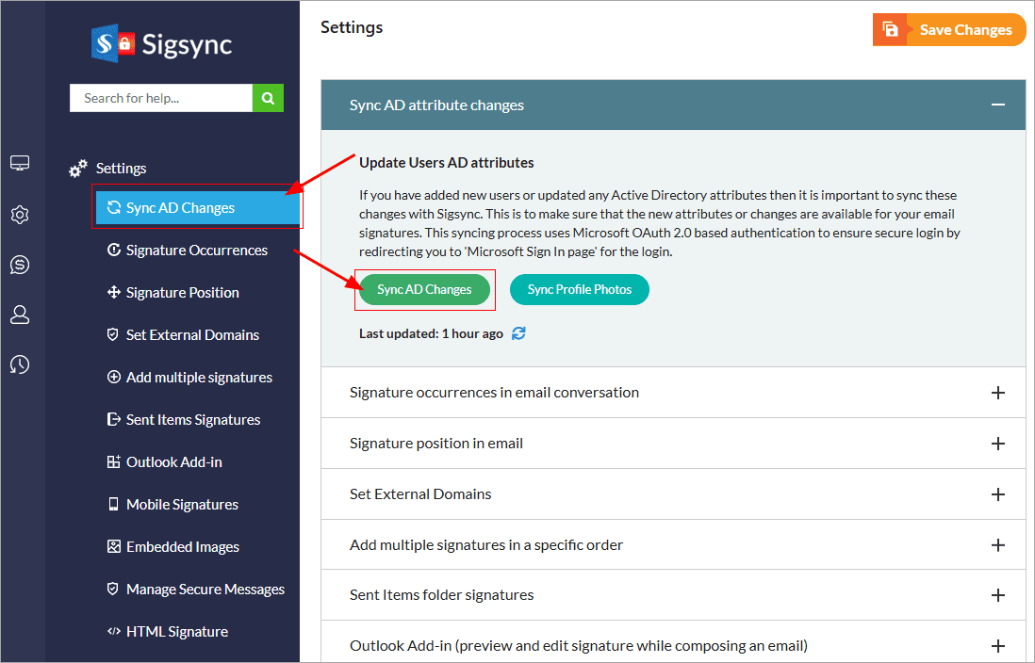Open the user profile icon in left rail
The height and width of the screenshot is (663, 1035).
point(20,315)
